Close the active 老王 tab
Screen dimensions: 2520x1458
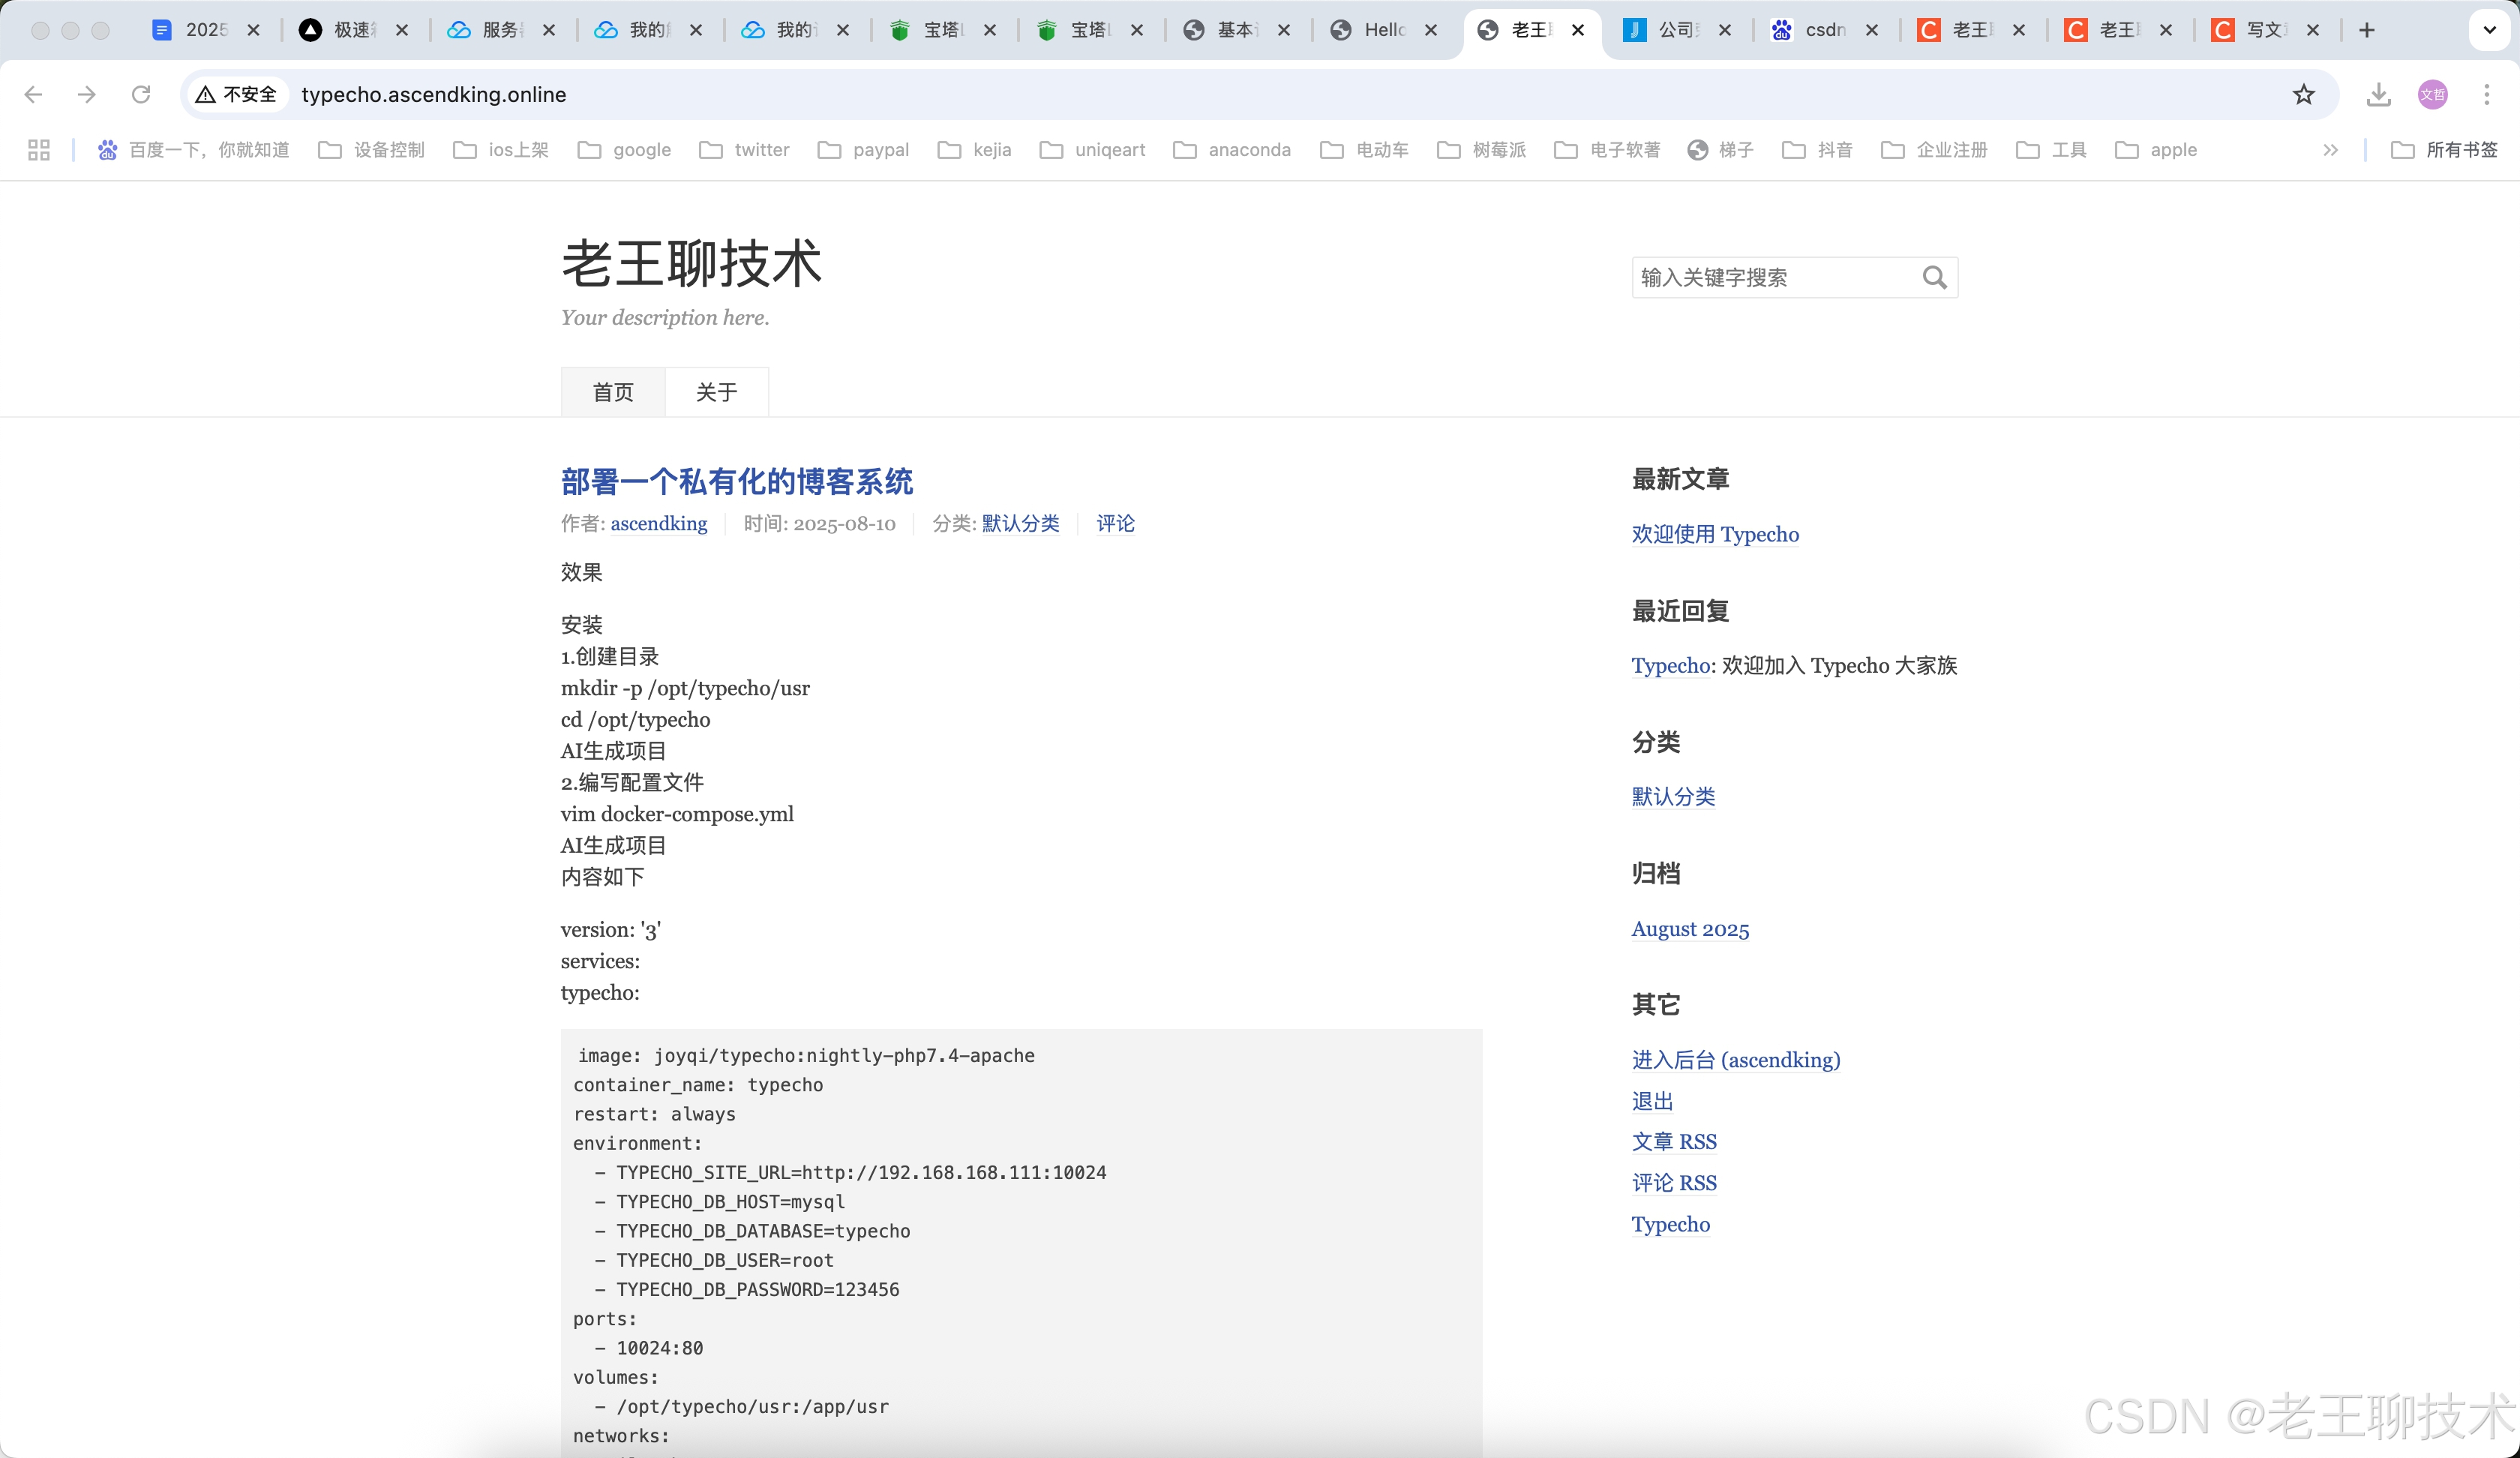click(x=1578, y=30)
